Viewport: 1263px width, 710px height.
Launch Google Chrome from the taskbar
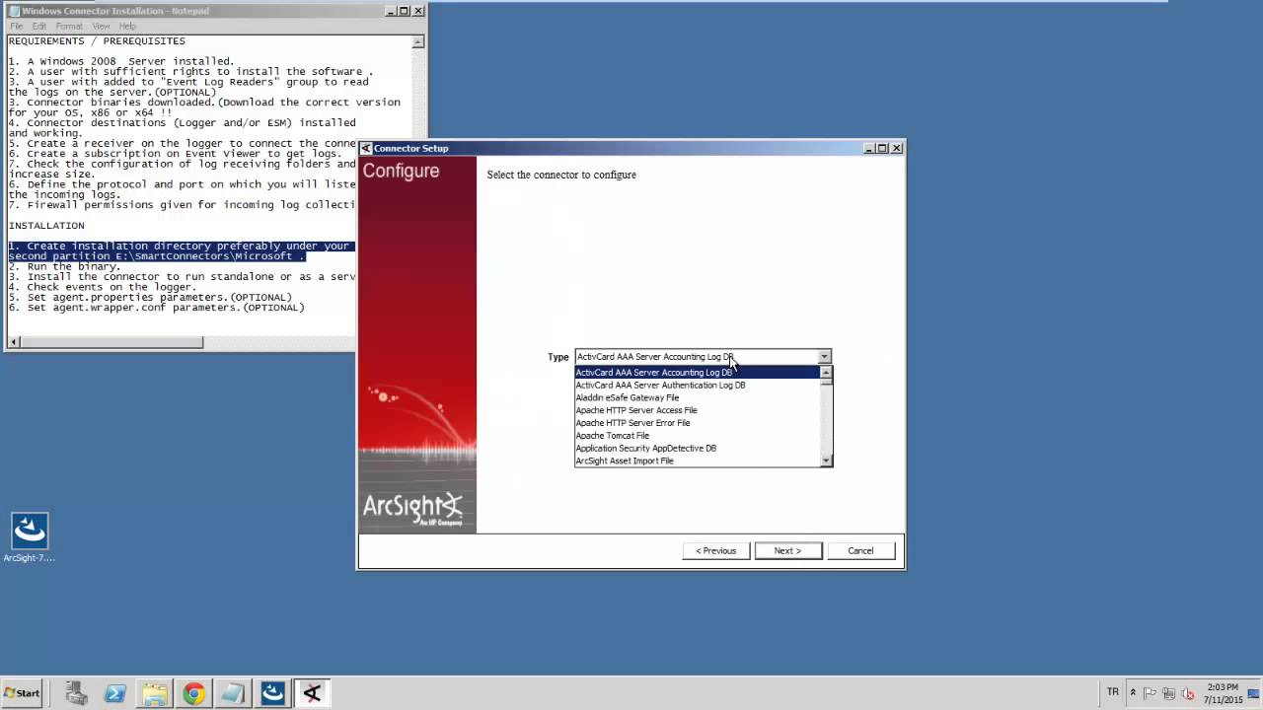[x=193, y=693]
